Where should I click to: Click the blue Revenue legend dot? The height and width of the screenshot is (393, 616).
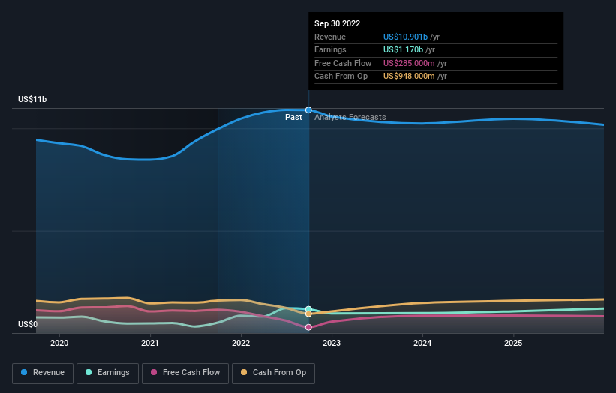pyautogui.click(x=24, y=372)
